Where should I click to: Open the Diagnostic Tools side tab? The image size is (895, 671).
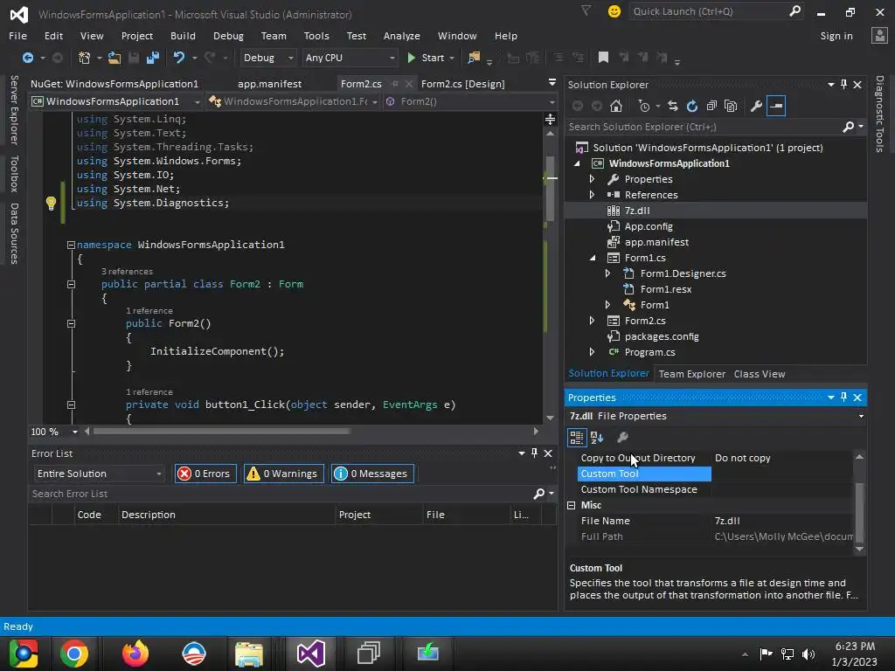tap(879, 114)
